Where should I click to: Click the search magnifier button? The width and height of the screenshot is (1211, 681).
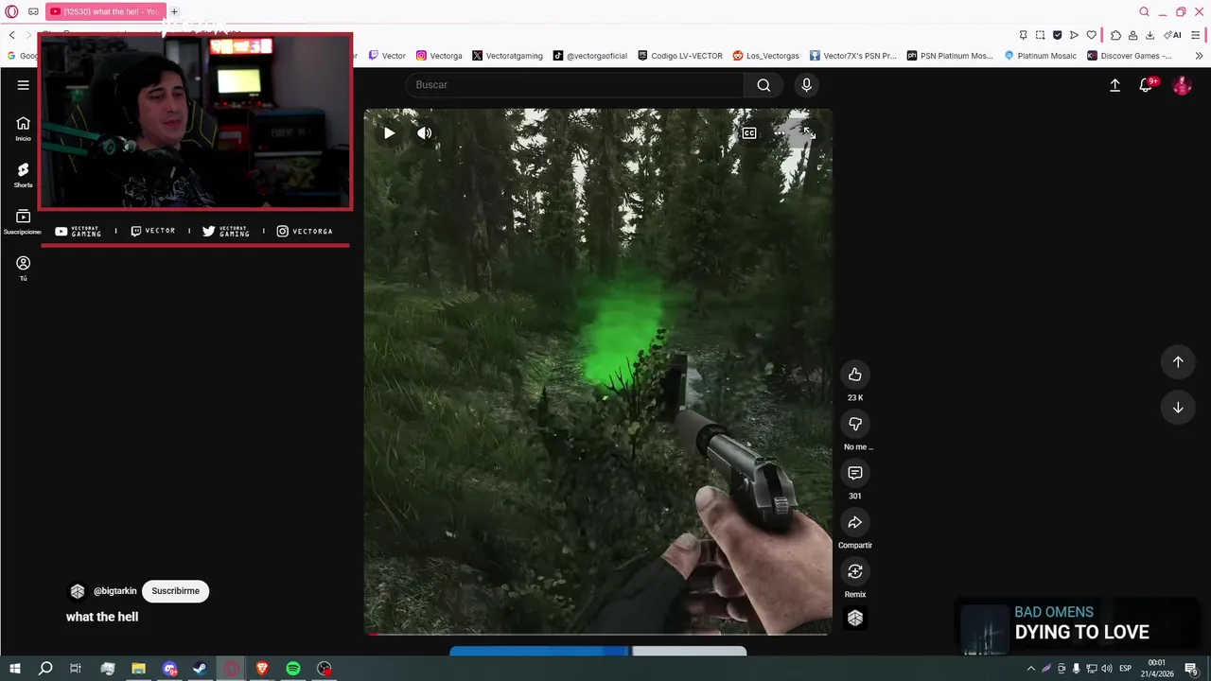click(x=763, y=85)
